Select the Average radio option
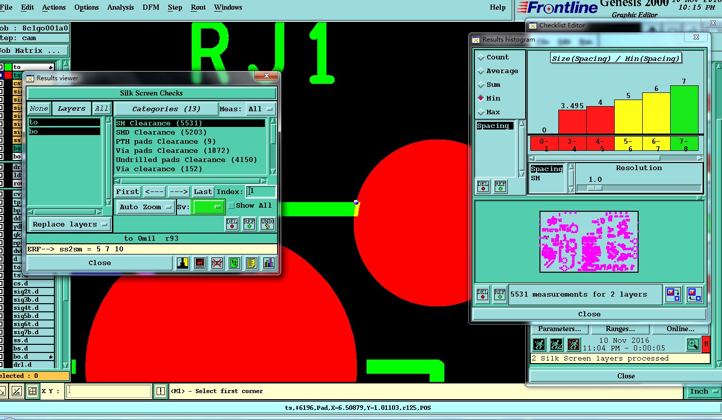This screenshot has width=722, height=420. click(x=480, y=71)
